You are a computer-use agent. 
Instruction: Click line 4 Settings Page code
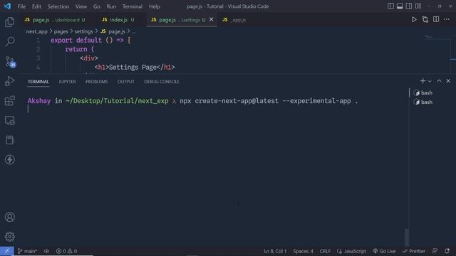coord(135,68)
